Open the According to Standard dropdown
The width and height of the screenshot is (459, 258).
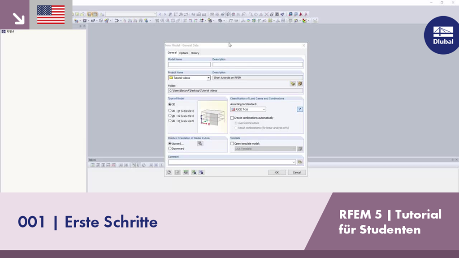point(264,109)
